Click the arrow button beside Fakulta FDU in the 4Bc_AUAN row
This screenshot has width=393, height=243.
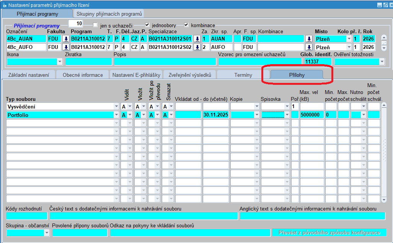[x=66, y=39]
